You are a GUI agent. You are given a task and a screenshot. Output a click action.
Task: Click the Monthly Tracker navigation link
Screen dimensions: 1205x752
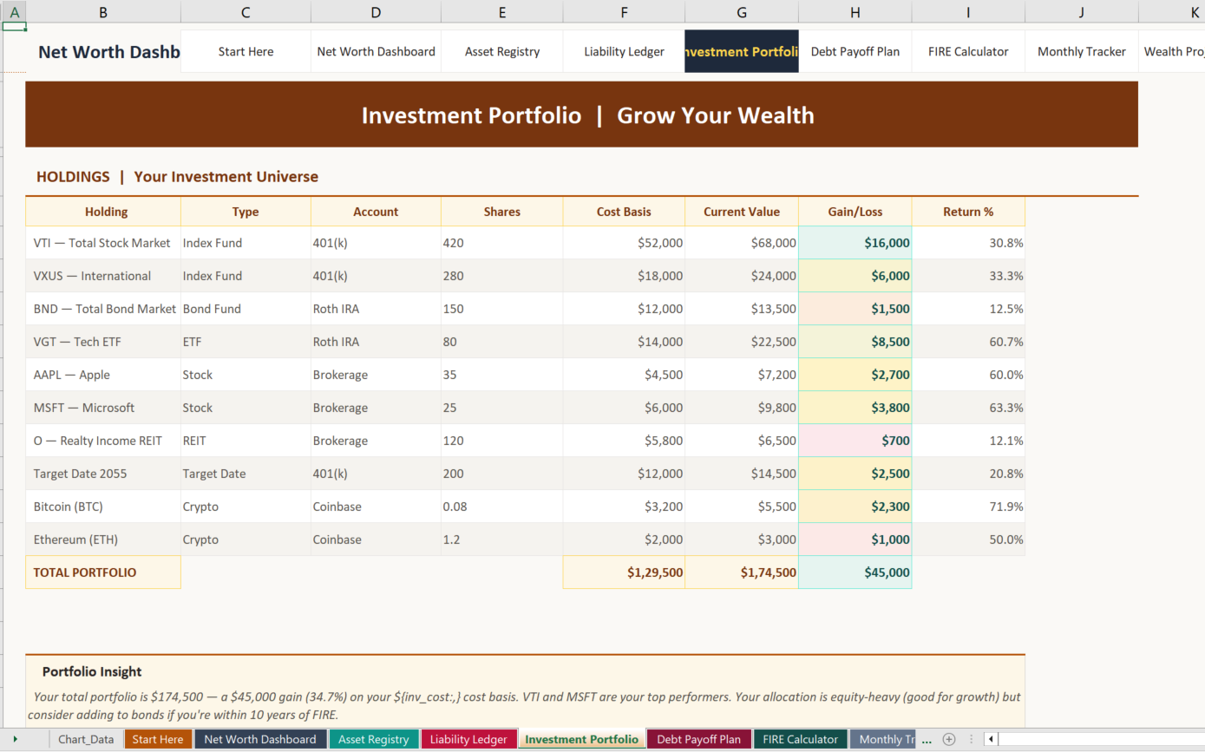(1082, 51)
